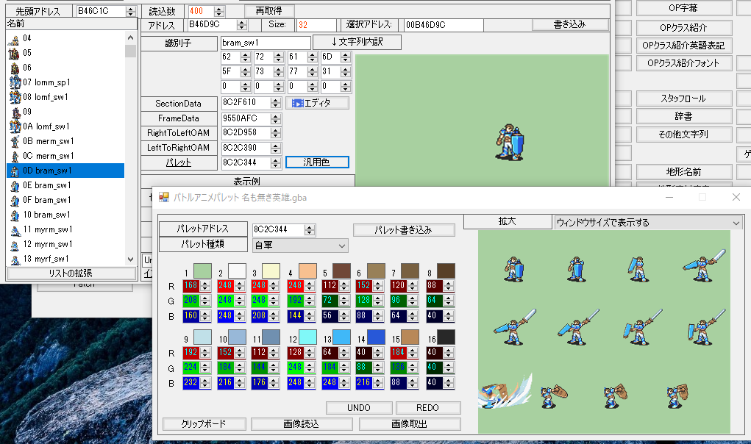
Task: Click the UNDO button
Action: (359, 408)
